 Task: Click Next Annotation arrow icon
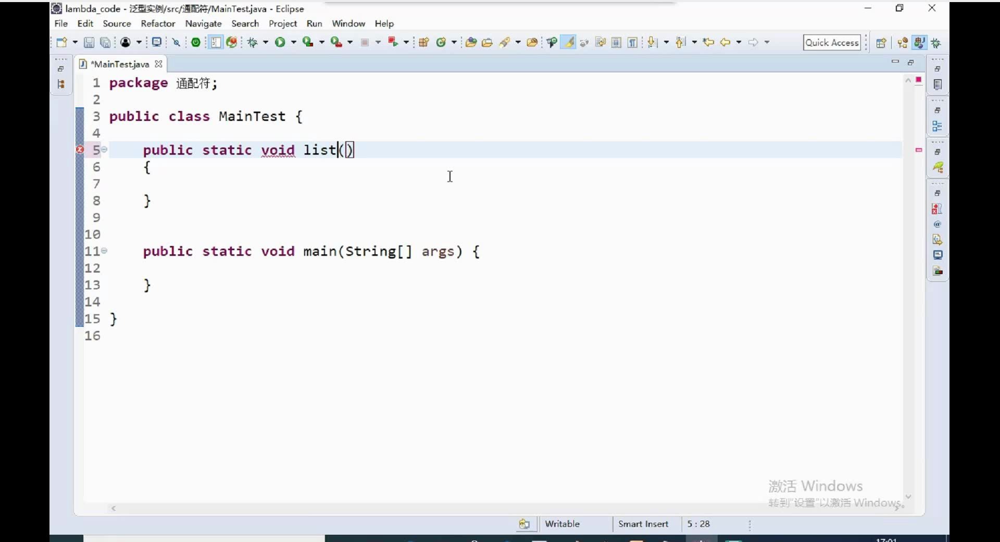[653, 42]
